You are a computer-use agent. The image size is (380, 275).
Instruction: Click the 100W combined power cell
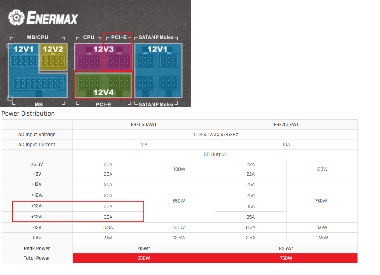click(x=179, y=169)
